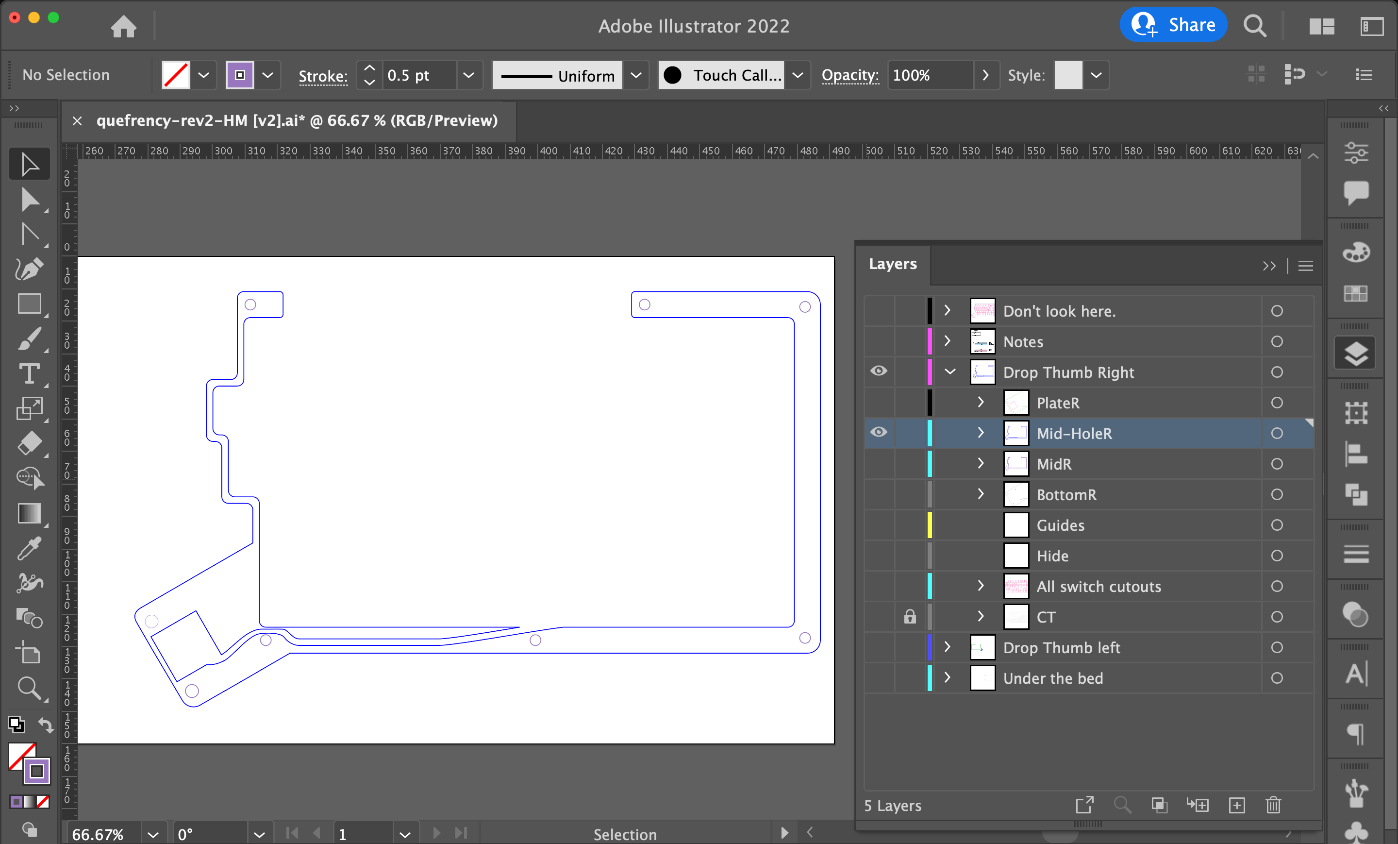Collapse the Drop Thumb Right layer group
The width and height of the screenshot is (1398, 844).
(951, 371)
